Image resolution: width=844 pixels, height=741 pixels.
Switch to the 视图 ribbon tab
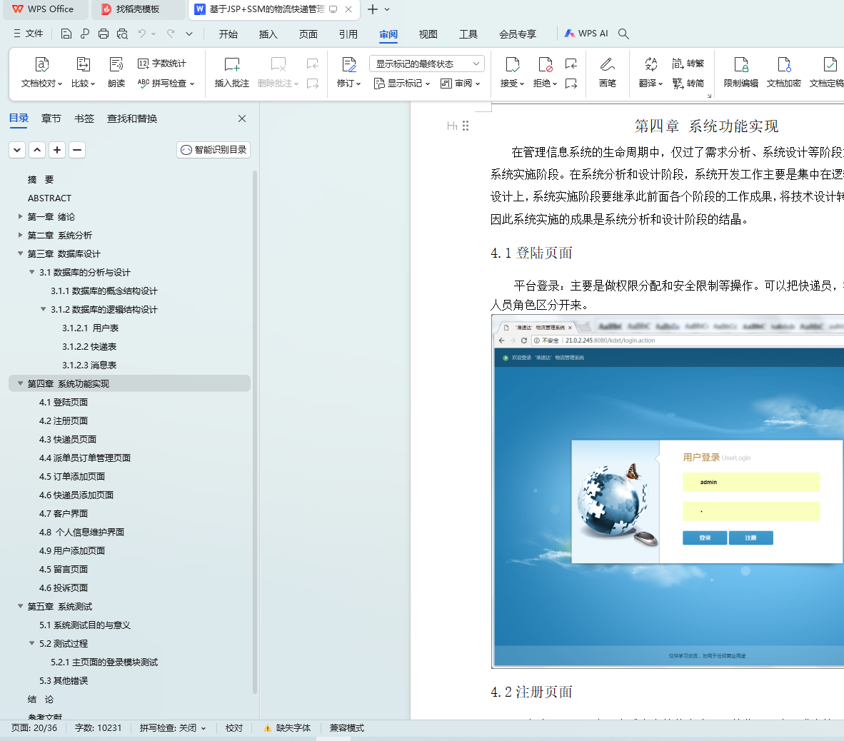click(428, 34)
